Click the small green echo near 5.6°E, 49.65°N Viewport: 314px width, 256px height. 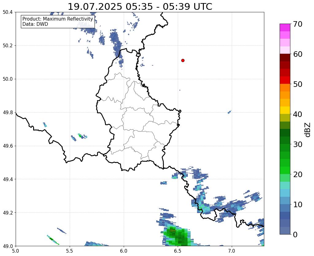[80, 136]
